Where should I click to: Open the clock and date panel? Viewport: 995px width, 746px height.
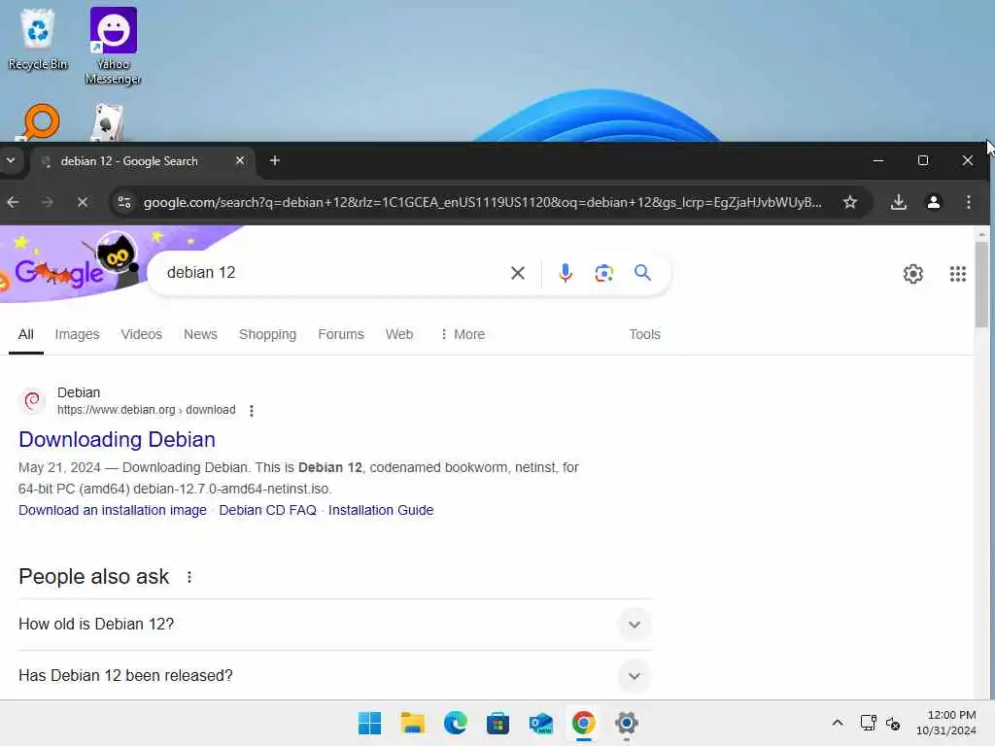(x=946, y=723)
